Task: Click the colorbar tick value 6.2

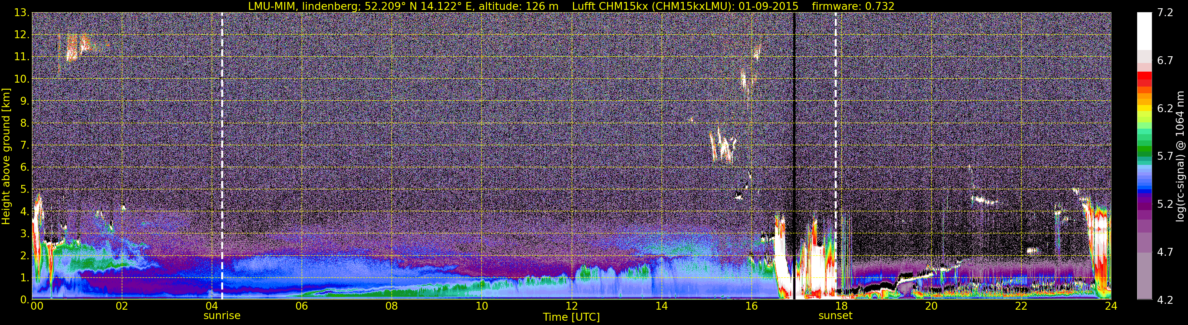Action: tap(1165, 108)
